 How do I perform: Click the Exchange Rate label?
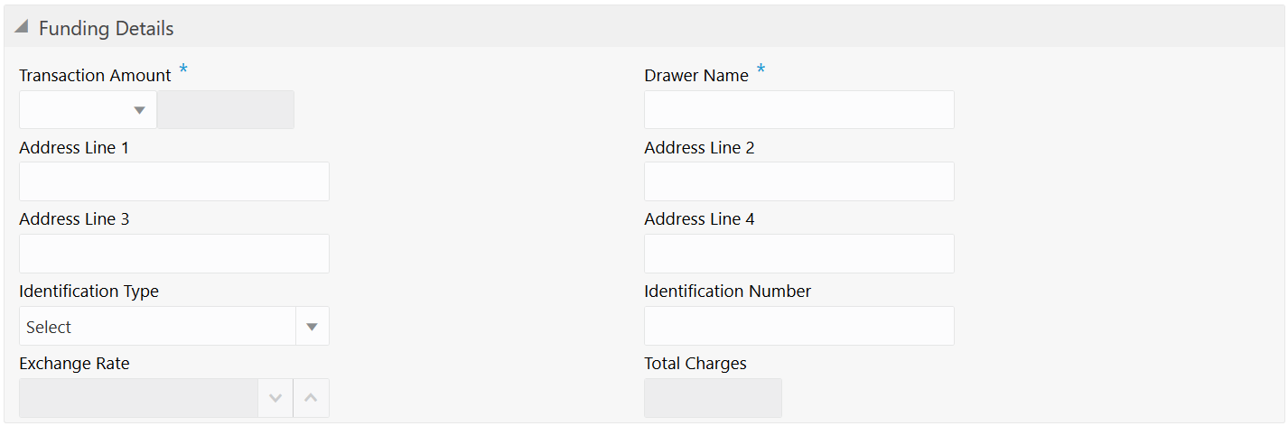74,364
